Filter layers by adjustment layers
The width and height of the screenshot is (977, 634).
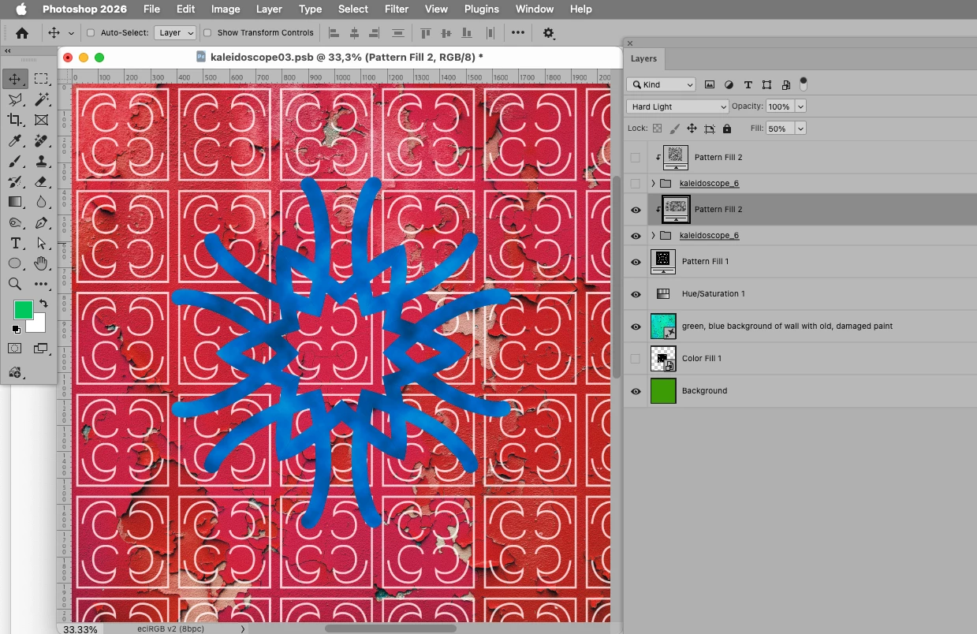coord(729,84)
